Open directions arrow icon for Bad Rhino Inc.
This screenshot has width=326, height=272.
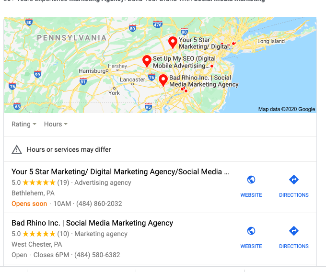(294, 231)
